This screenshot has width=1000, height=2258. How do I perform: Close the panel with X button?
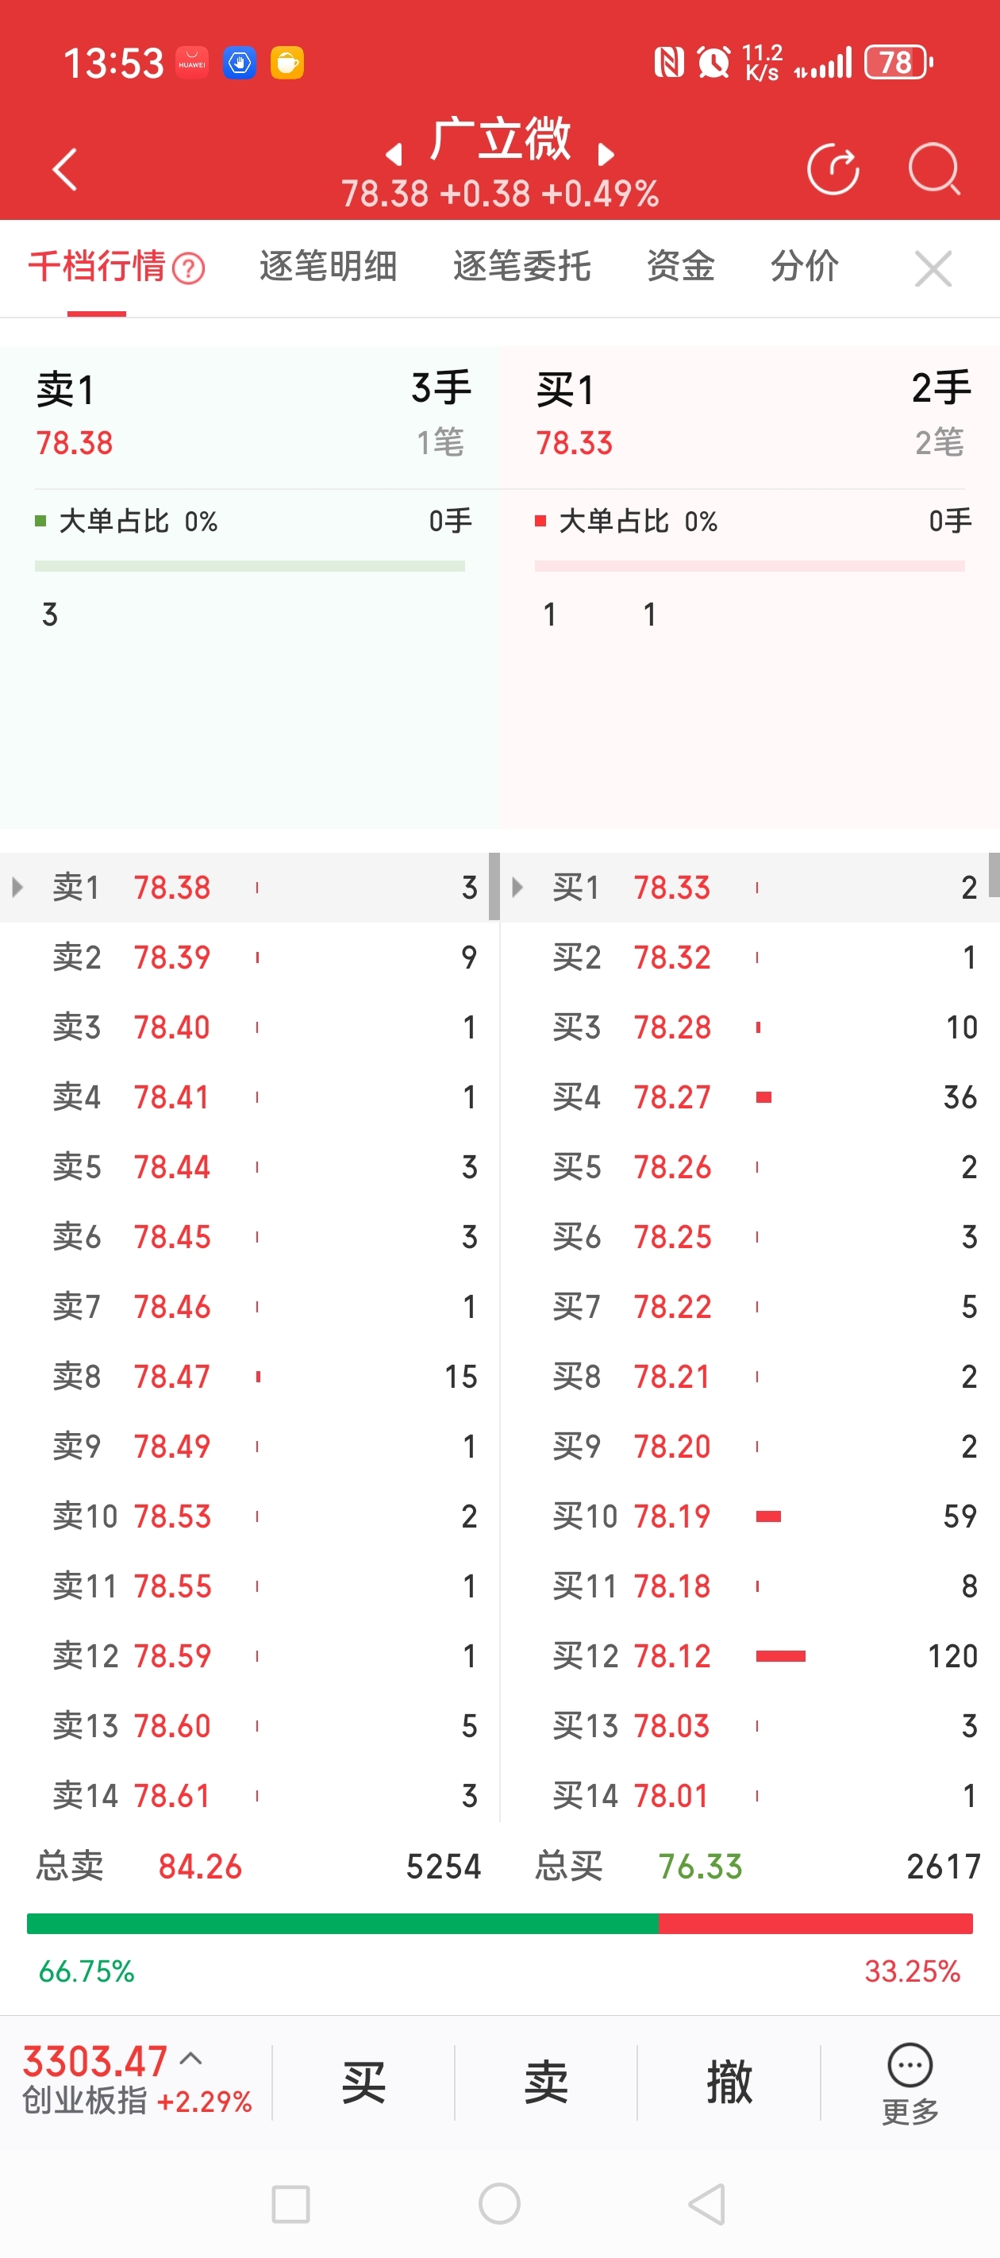click(x=933, y=268)
